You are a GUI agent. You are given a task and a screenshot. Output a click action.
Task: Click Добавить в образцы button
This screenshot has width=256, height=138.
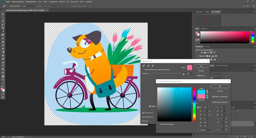coord(220,97)
